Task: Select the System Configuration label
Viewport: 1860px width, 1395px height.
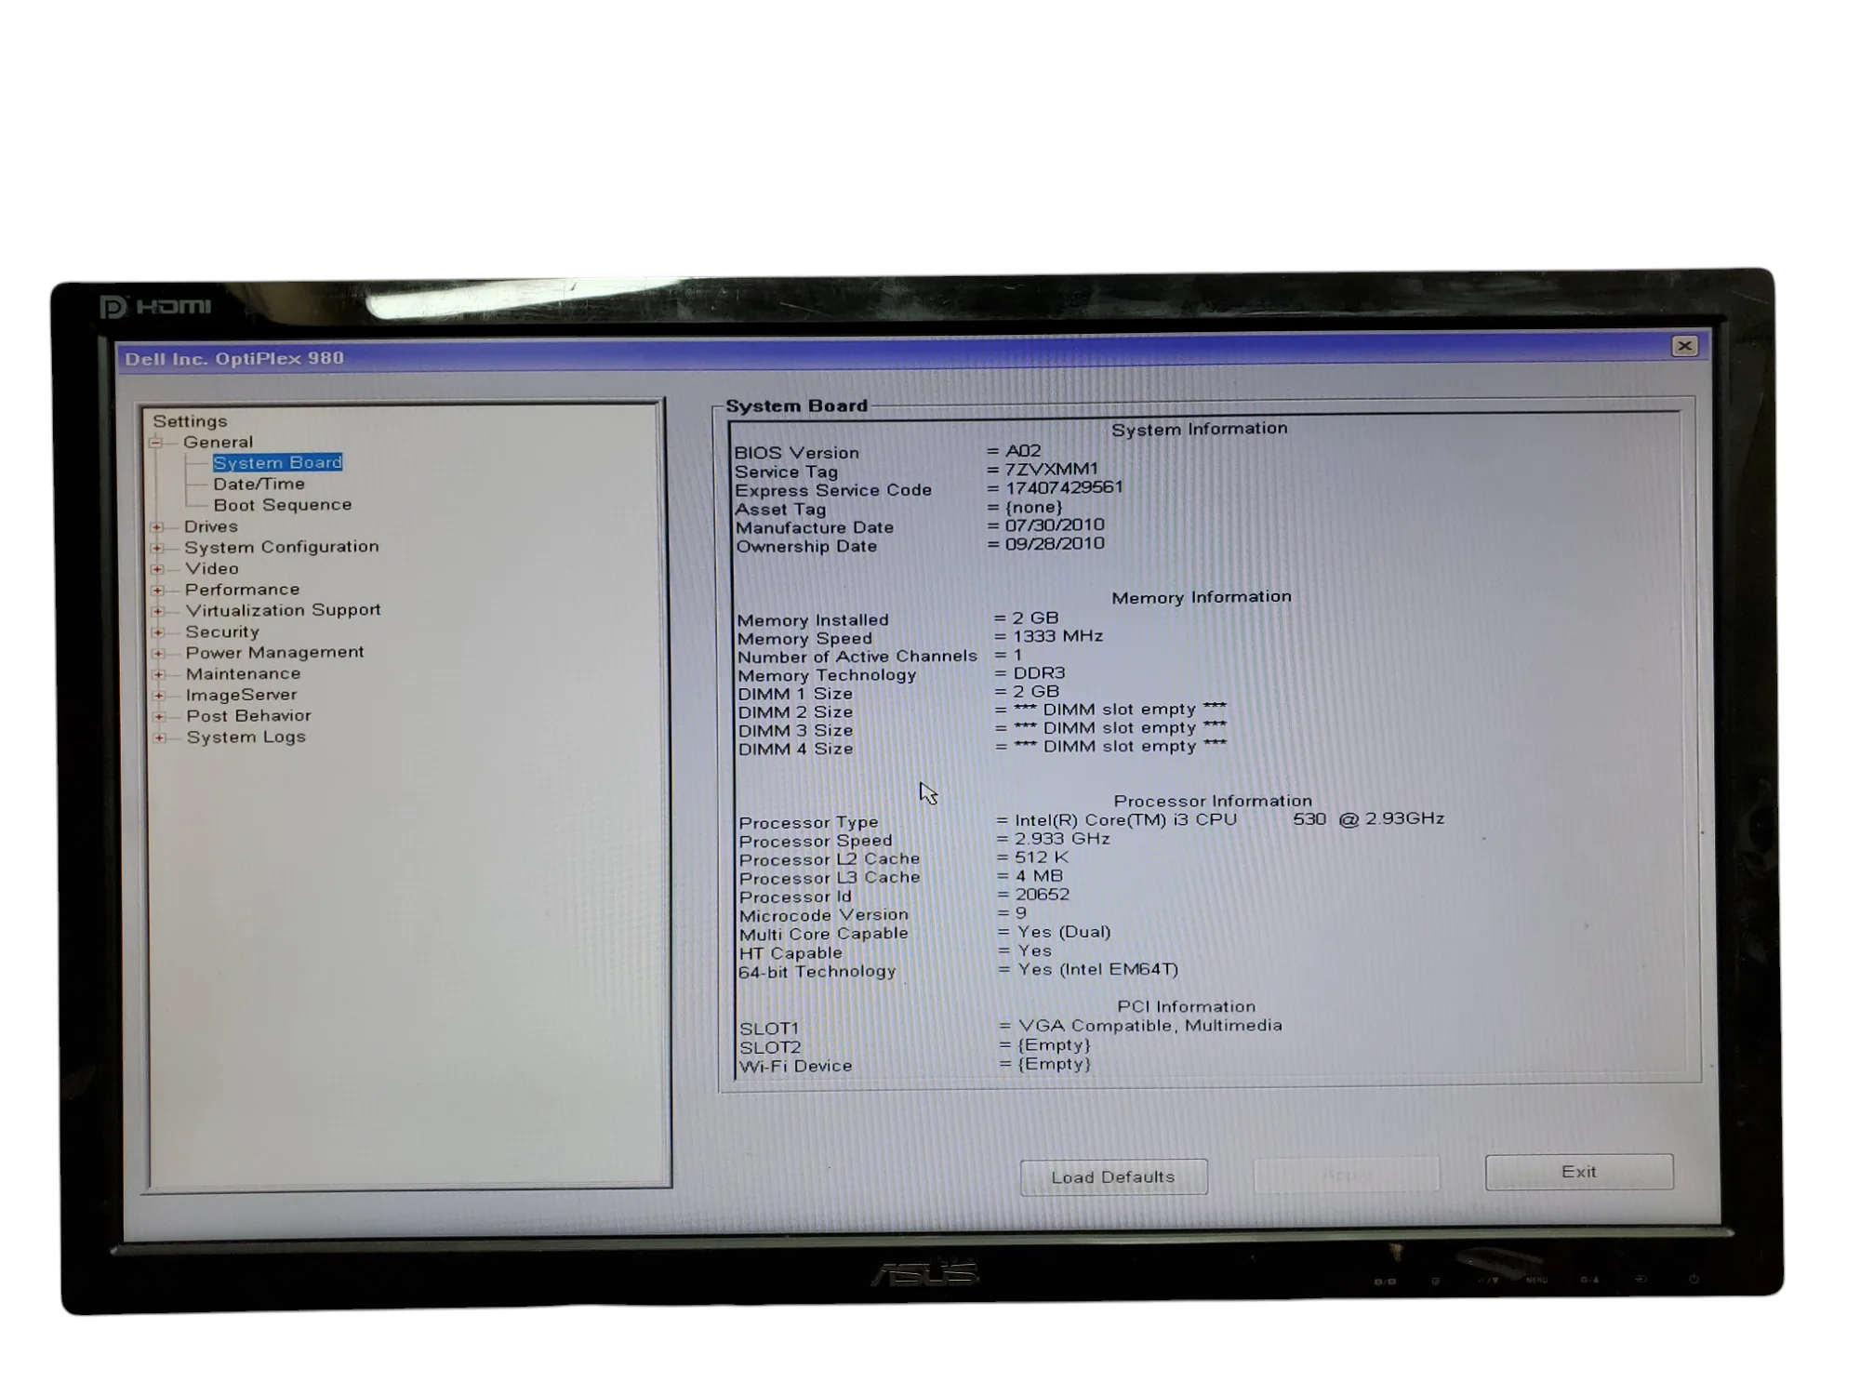Action: pyautogui.click(x=282, y=547)
